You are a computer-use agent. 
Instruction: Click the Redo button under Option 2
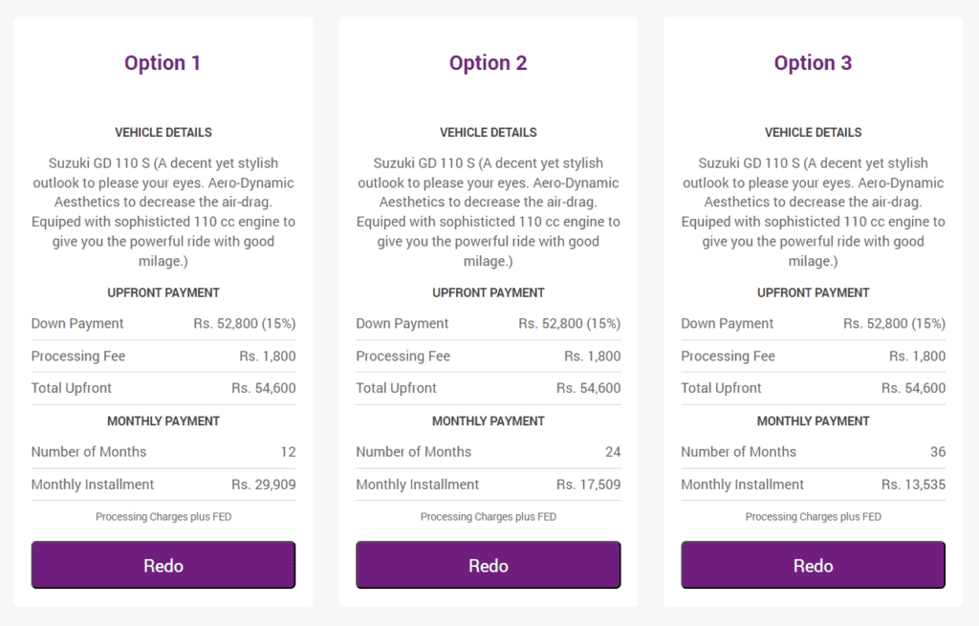click(x=489, y=565)
